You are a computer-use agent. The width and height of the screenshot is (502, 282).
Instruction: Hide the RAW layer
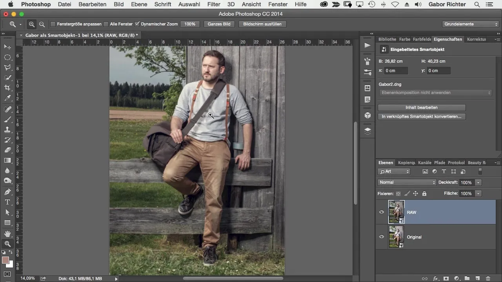[x=381, y=212]
